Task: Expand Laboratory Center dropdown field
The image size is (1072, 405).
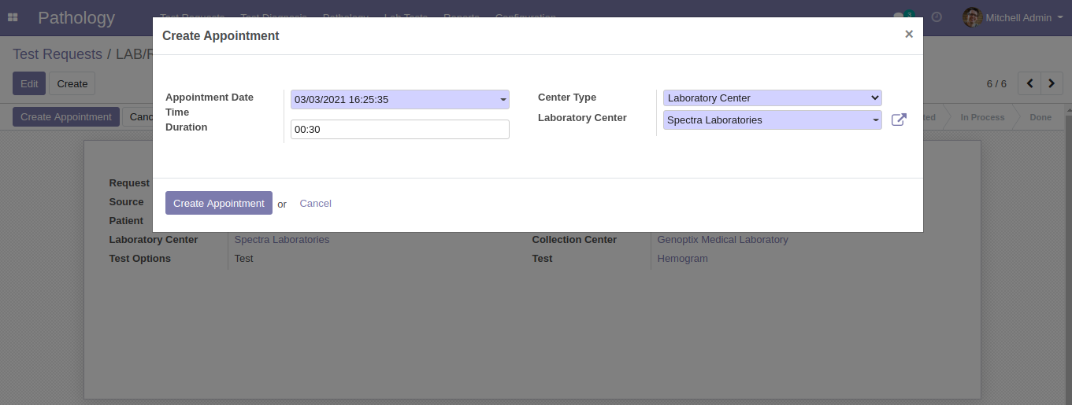Action: coord(875,120)
